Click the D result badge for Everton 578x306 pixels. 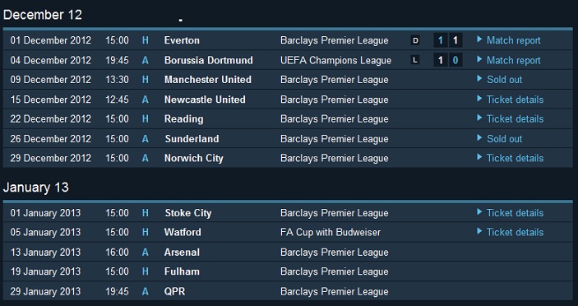pos(415,40)
